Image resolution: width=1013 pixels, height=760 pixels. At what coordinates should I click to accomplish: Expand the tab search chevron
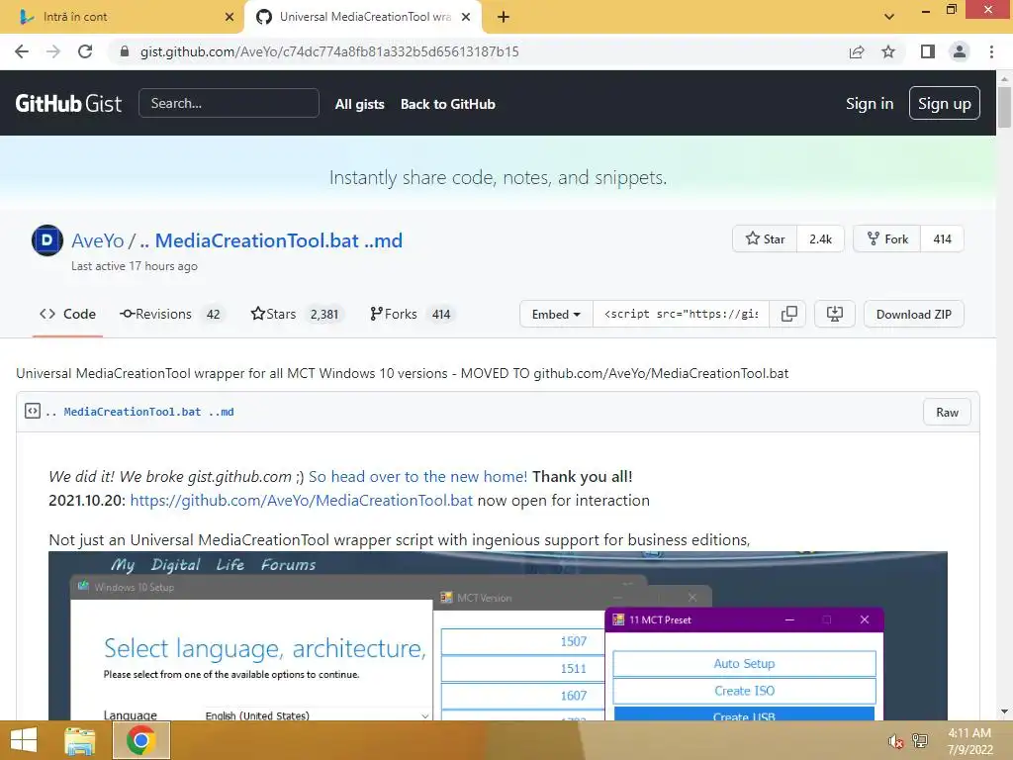pyautogui.click(x=889, y=17)
